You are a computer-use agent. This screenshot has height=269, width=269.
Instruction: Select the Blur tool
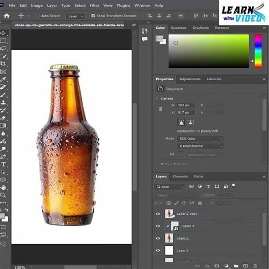pos(3,133)
